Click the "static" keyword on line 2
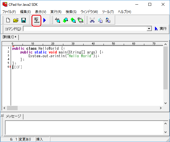 (x=40, y=52)
